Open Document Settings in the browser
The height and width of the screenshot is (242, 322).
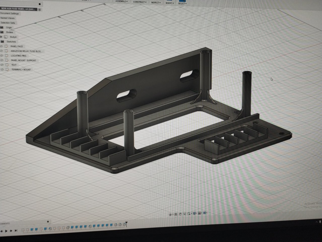[10, 13]
